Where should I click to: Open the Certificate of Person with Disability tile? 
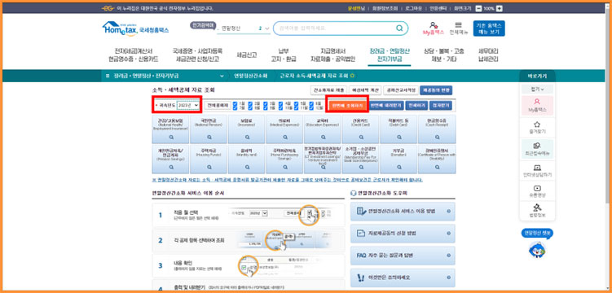tap(437, 160)
